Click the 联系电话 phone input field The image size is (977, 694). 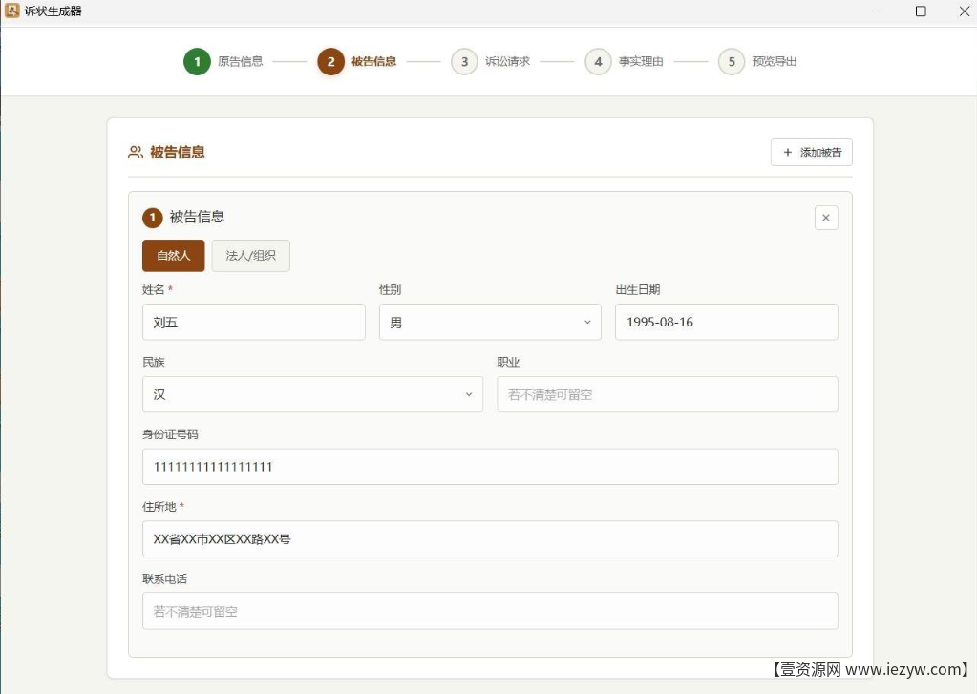coord(490,611)
